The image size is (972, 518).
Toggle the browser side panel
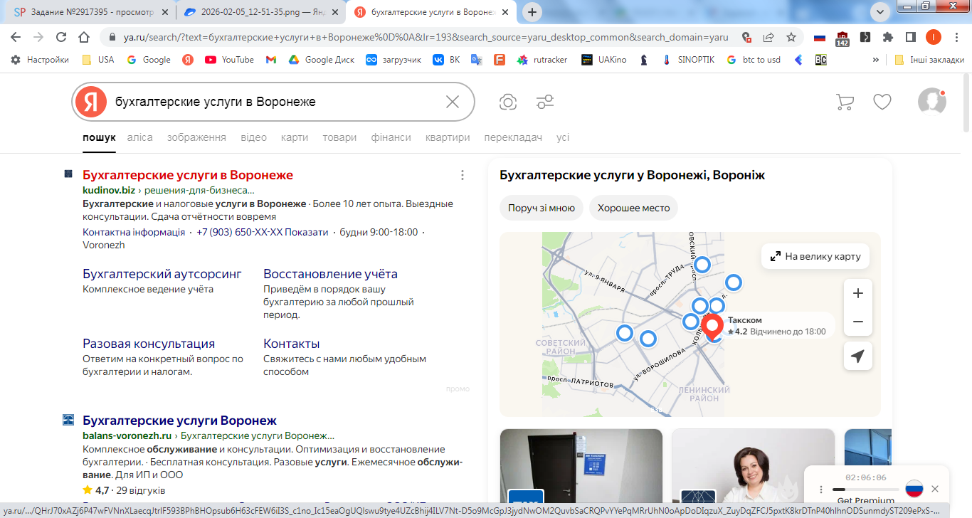pyautogui.click(x=910, y=38)
